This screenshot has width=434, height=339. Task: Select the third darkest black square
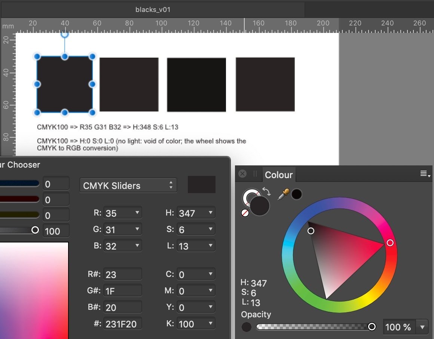pos(196,85)
